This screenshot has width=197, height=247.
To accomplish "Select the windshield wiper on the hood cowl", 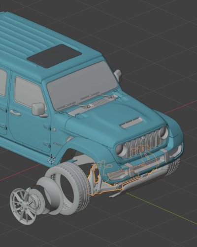I will 80,105.
